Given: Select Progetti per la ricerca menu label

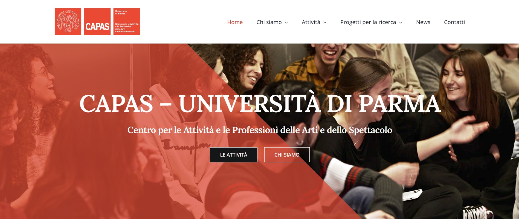Looking at the screenshot, I should click(x=368, y=22).
